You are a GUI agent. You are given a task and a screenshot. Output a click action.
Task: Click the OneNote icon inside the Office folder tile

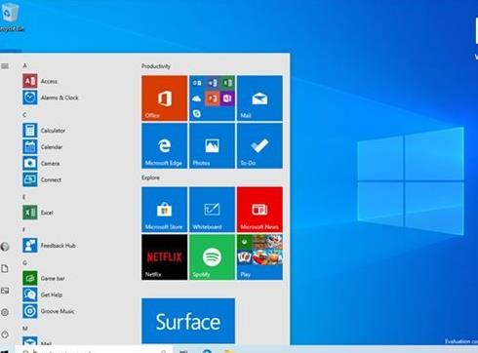[x=227, y=98]
